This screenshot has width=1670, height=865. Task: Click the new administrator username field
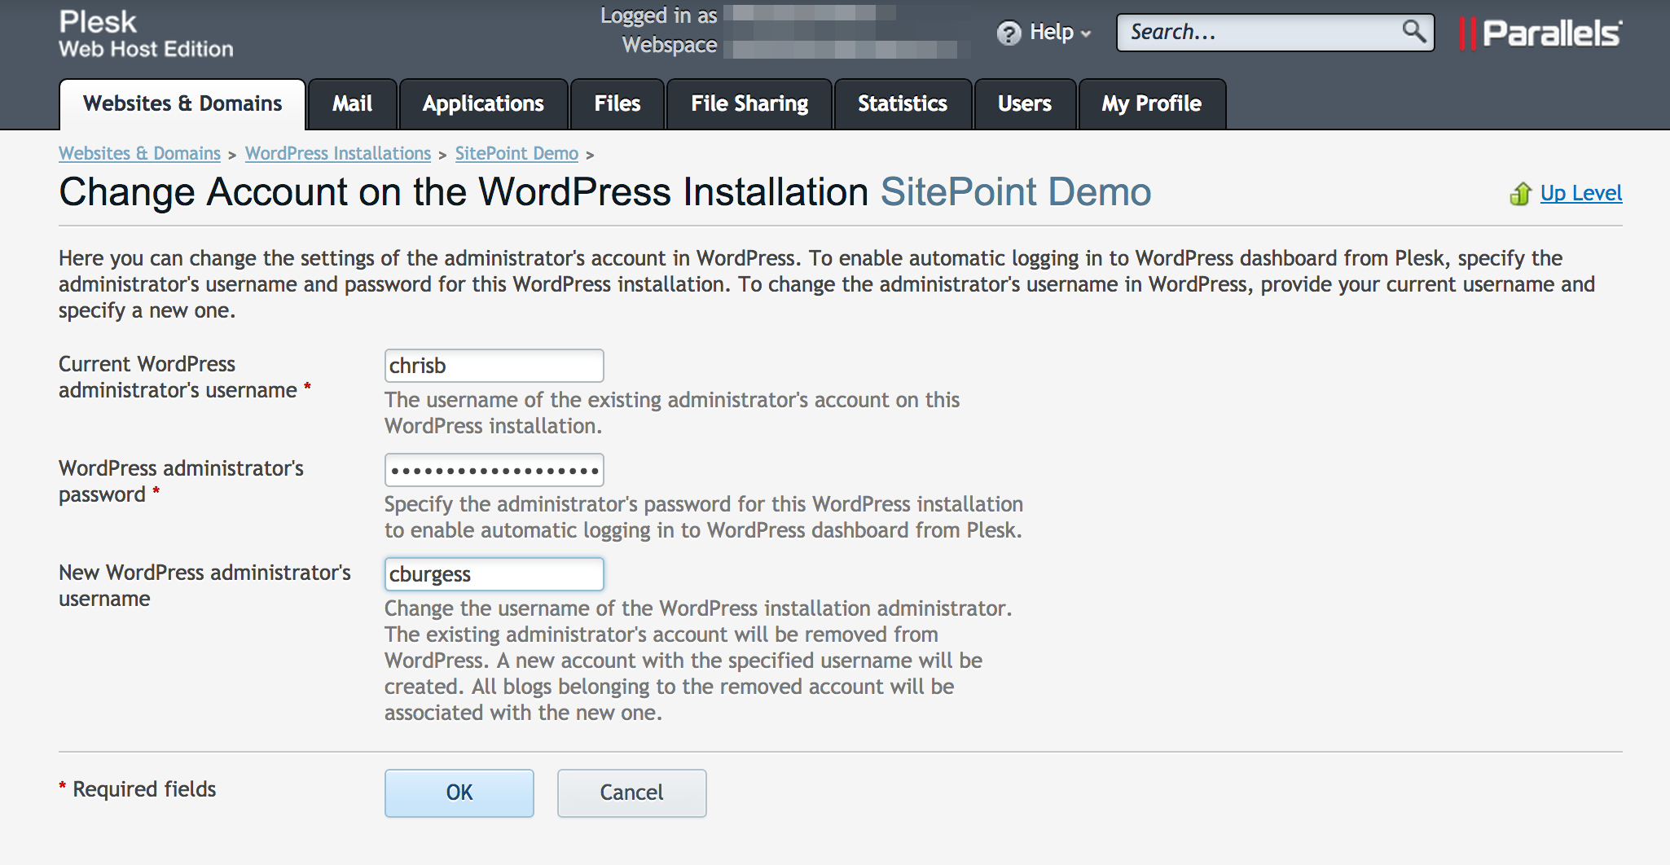[x=494, y=574]
